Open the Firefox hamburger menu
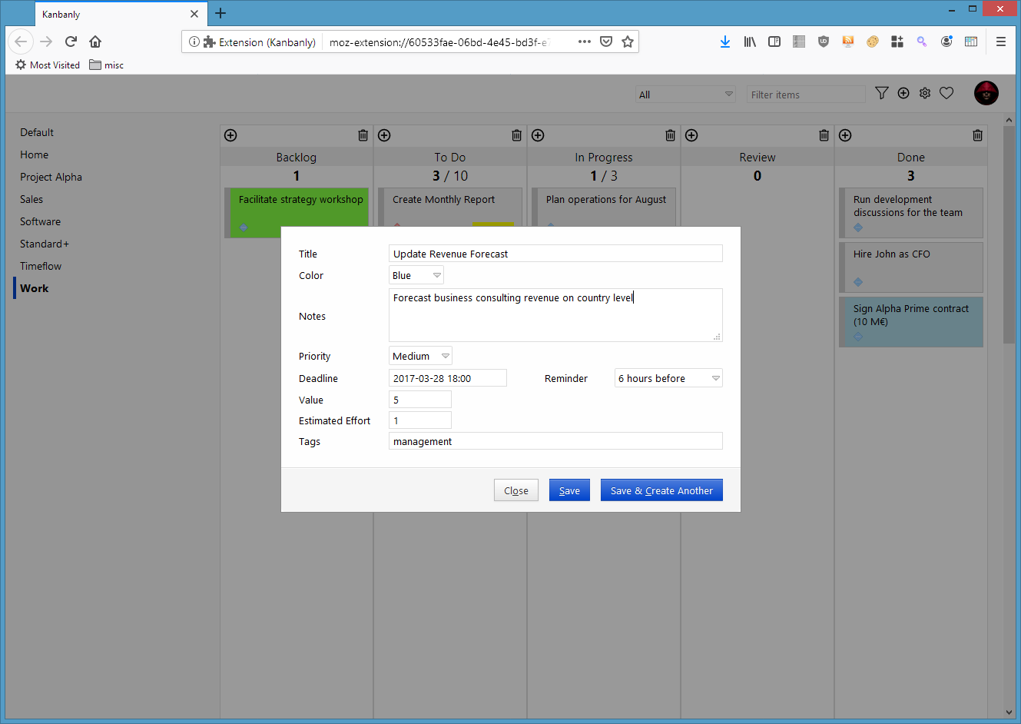Image resolution: width=1021 pixels, height=724 pixels. [1000, 42]
